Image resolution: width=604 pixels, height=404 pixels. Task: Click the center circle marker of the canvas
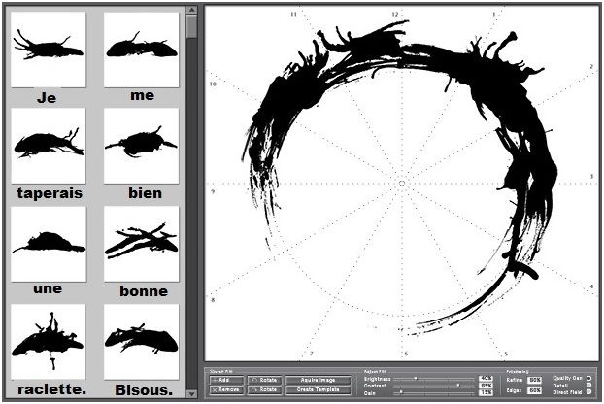tap(401, 184)
